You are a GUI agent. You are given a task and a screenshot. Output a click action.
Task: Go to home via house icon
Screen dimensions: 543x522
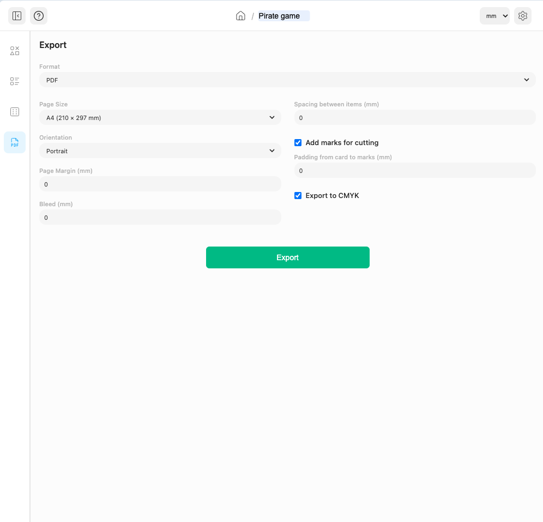coord(240,16)
